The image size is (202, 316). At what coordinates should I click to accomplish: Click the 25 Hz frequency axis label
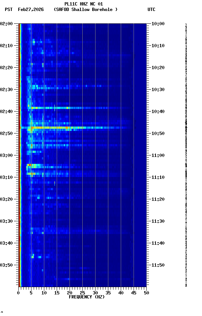point(82,293)
